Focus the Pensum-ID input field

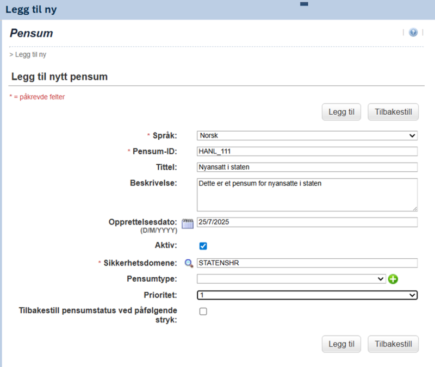[x=307, y=152]
